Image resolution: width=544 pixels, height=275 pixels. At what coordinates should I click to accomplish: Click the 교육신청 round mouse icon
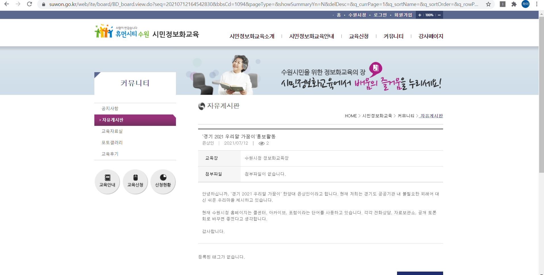pyautogui.click(x=135, y=182)
